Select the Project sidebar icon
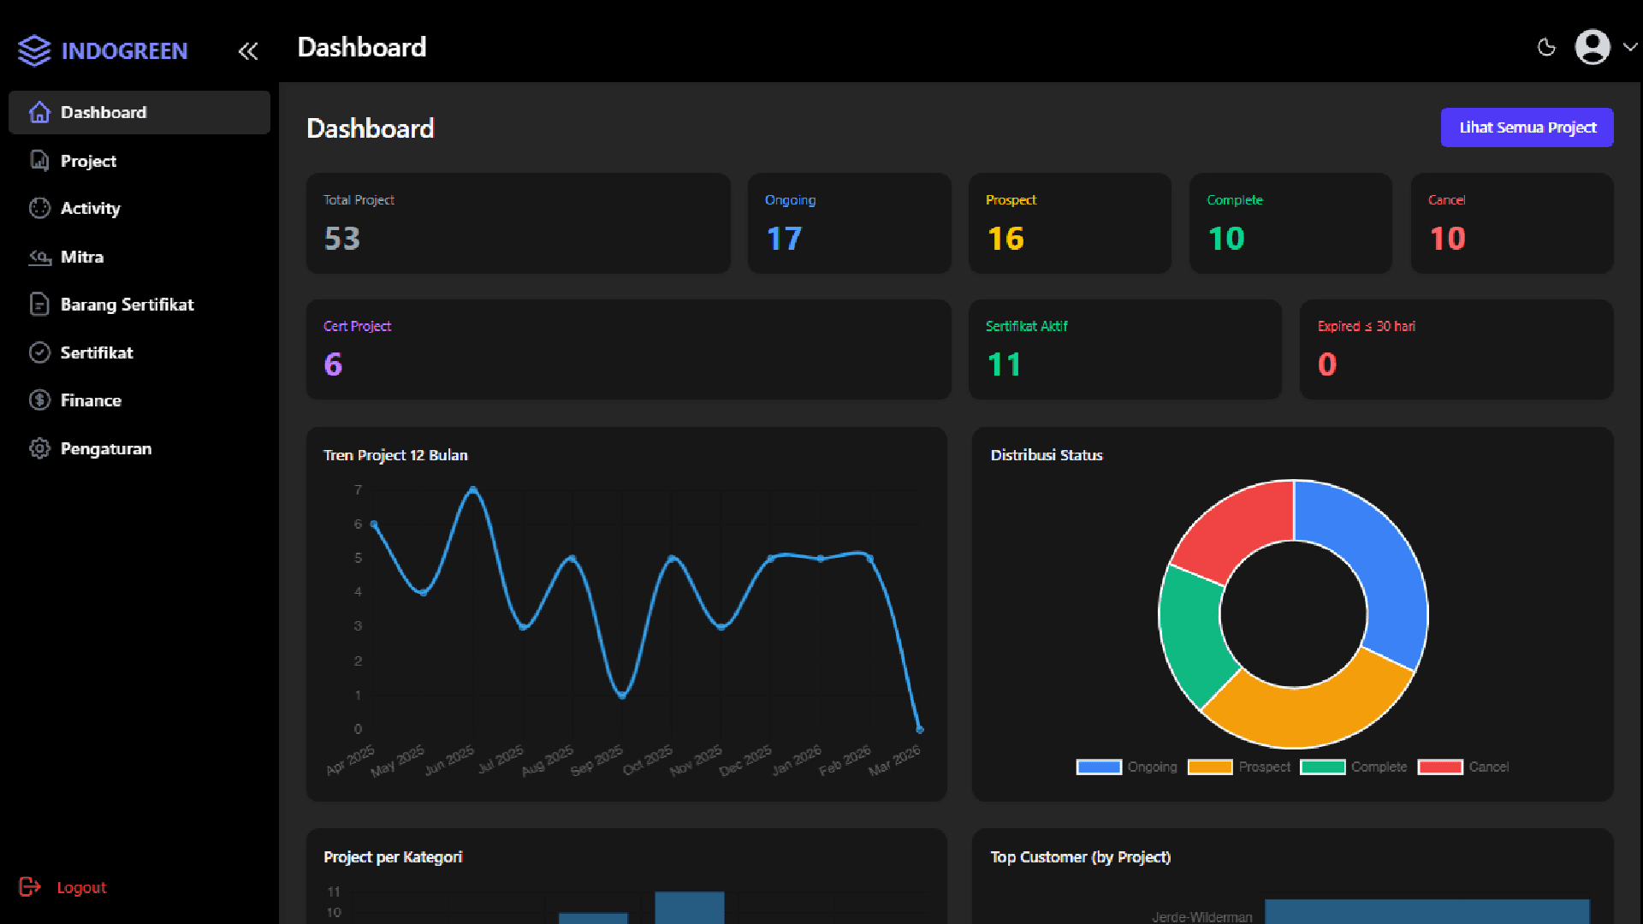 pyautogui.click(x=39, y=161)
